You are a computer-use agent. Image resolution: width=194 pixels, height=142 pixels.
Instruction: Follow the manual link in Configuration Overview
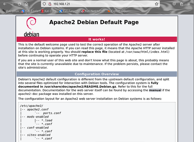tap(155, 90)
